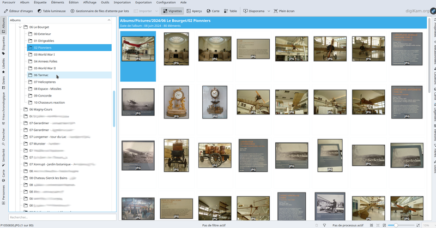This screenshot has height=228, width=436.
Task: Switch to Table view mode
Action: 231,11
